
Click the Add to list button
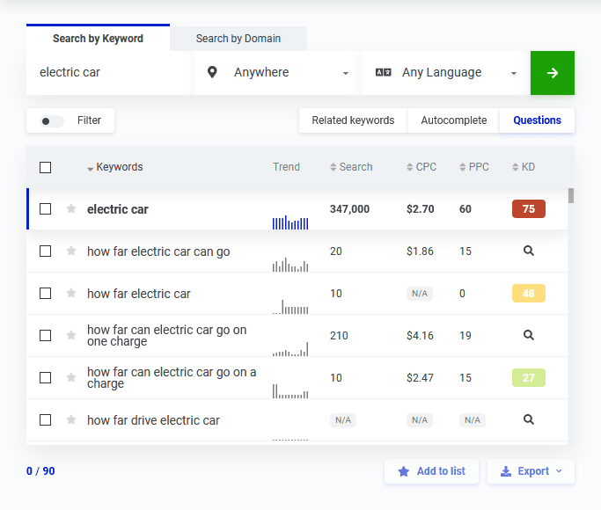(431, 471)
